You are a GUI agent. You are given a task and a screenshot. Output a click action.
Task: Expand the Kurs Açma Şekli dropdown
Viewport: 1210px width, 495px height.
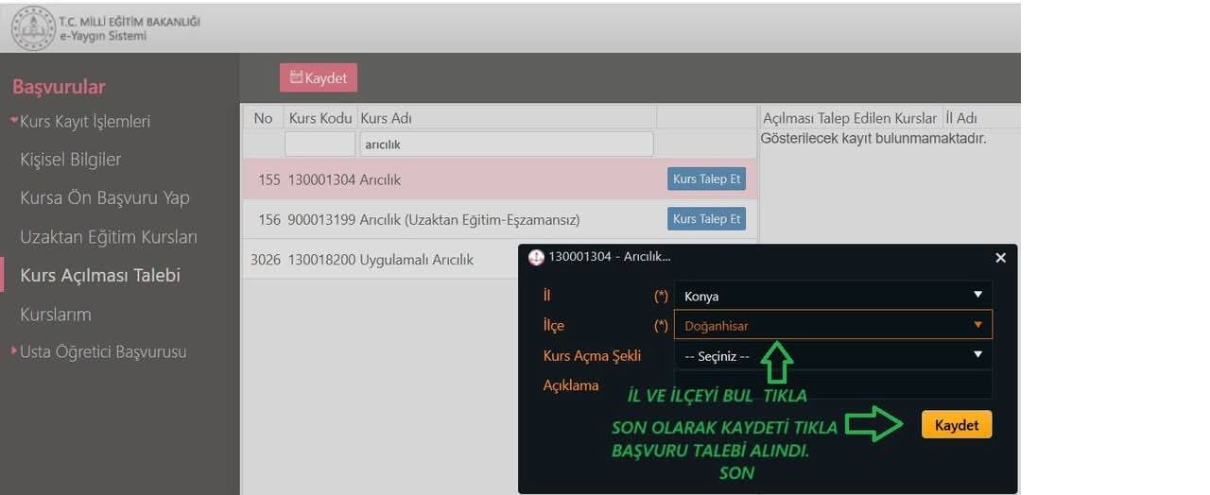point(832,356)
